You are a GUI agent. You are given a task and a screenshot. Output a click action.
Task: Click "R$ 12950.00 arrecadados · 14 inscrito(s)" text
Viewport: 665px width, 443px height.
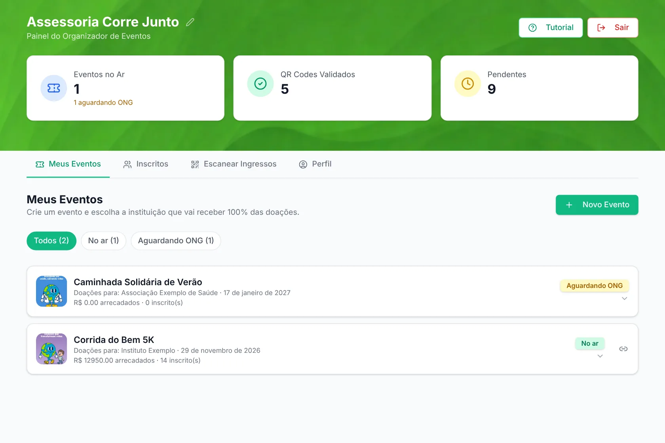pyautogui.click(x=137, y=361)
